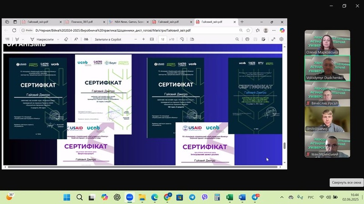The image size is (364, 204).
Task: Open File Explorer on taskbar
Action: pos(142,197)
